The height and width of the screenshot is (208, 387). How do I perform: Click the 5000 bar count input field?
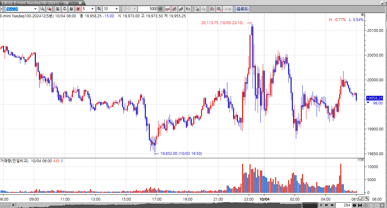click(147, 9)
